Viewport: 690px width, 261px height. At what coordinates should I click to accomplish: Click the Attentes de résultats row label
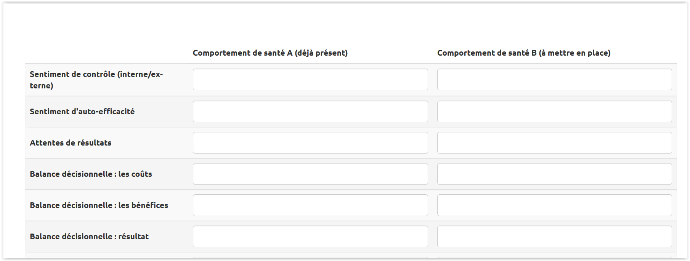tap(71, 143)
